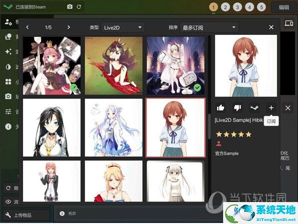Screen dimensions: 298x224
Task: Click the 1/5 page indicator
Action: tap(48, 27)
